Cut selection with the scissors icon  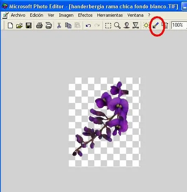coord(59,25)
